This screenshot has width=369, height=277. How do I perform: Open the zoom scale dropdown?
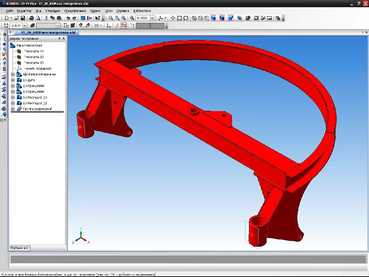click(152, 18)
